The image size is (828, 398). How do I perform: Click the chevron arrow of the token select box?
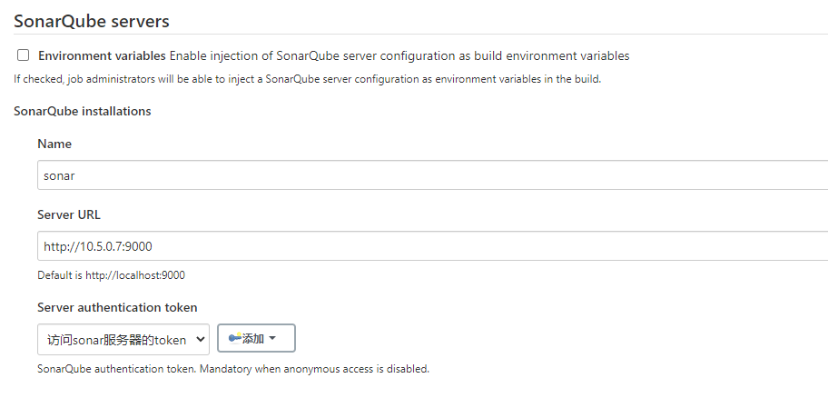(200, 339)
